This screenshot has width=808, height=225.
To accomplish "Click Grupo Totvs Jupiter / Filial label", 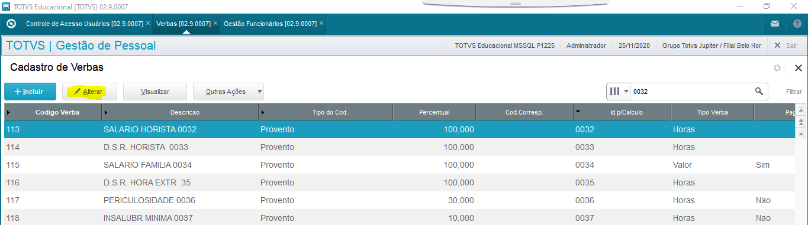I will pos(712,45).
